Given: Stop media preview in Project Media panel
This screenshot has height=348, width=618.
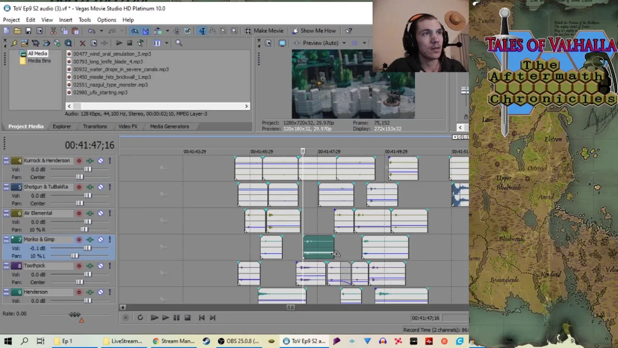Looking at the screenshot, I should 129,43.
